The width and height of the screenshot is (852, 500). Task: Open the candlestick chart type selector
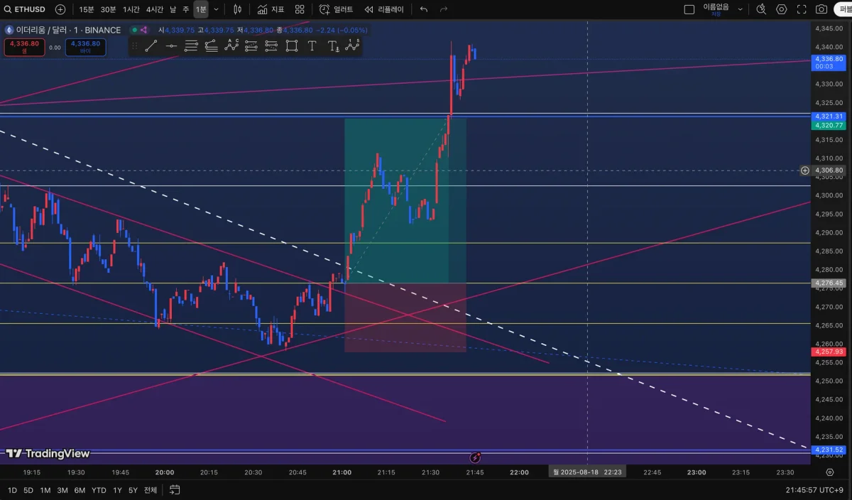pyautogui.click(x=238, y=9)
